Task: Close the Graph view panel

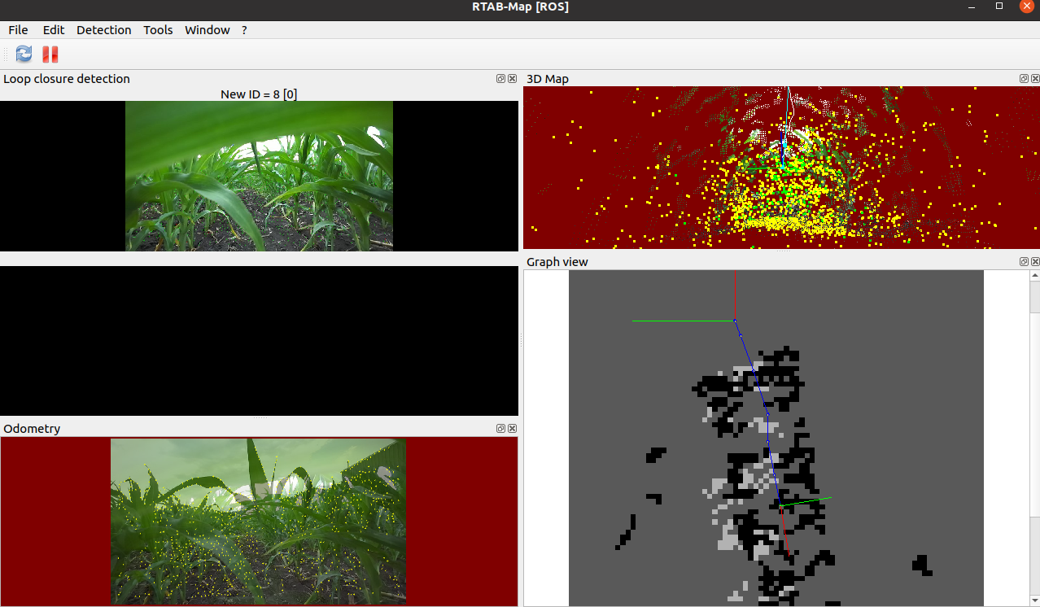Action: point(1035,262)
